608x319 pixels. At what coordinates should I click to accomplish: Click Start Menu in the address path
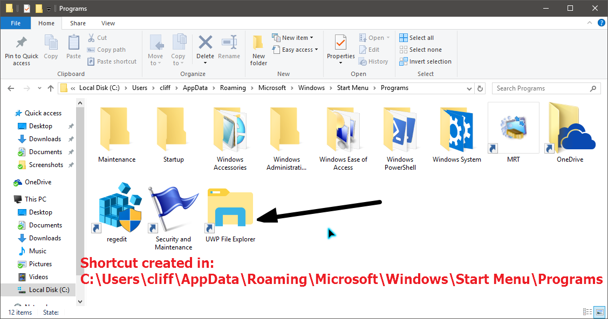[352, 88]
